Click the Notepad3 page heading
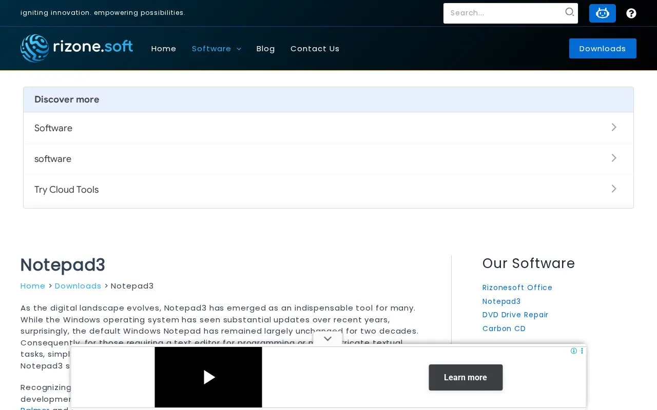This screenshot has width=657, height=410. (x=63, y=265)
